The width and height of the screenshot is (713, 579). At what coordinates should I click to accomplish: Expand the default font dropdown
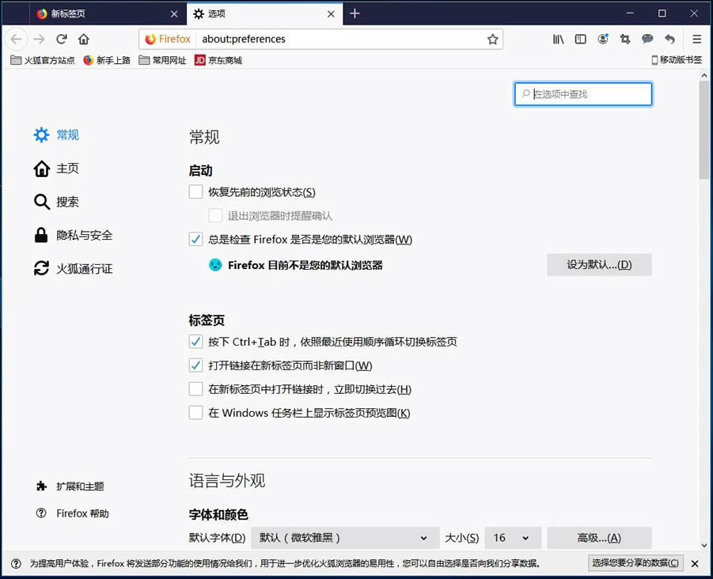345,538
